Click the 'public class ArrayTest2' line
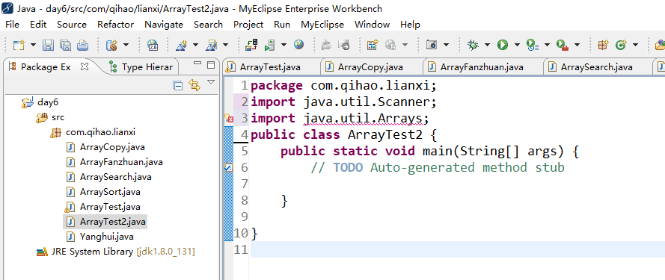 pos(344,134)
